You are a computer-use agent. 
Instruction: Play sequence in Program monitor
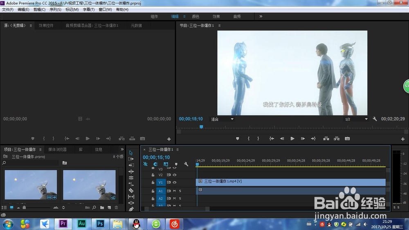[x=292, y=139]
